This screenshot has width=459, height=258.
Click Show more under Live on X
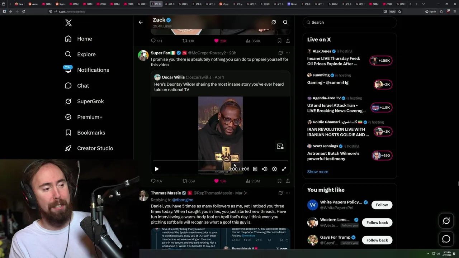[318, 172]
